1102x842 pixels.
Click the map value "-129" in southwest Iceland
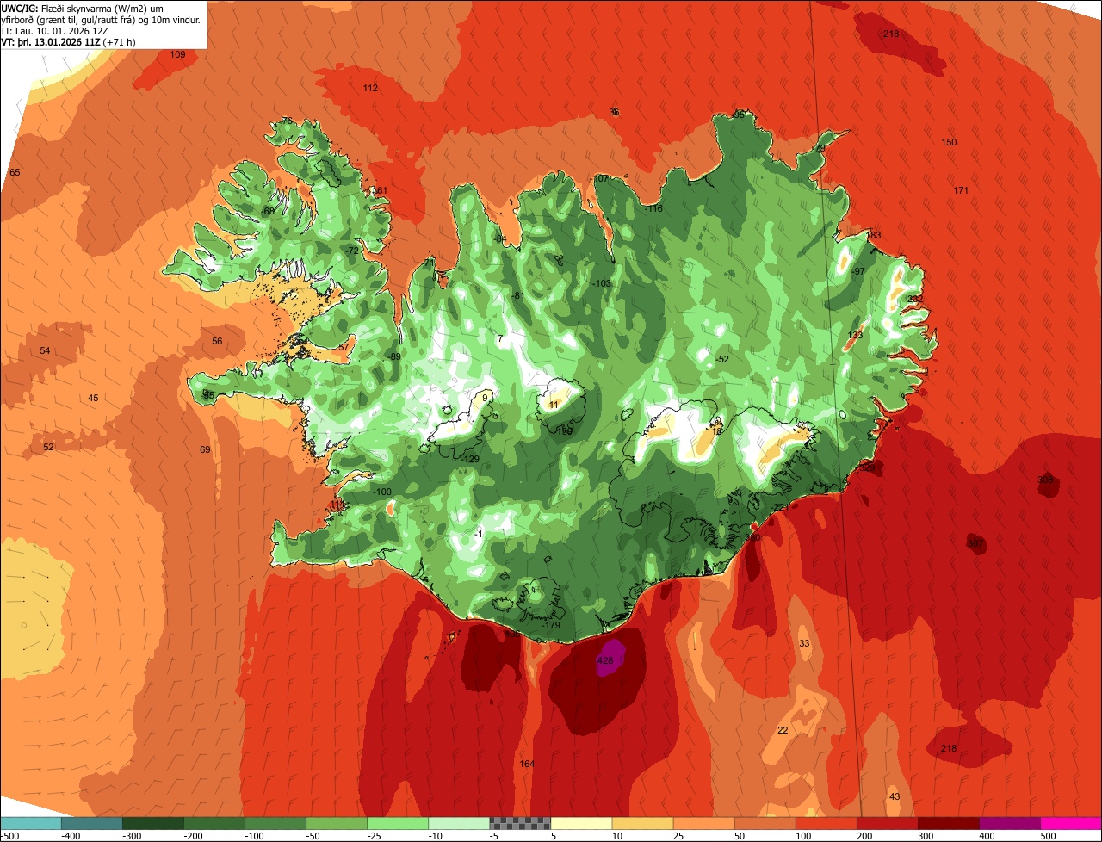click(x=470, y=459)
